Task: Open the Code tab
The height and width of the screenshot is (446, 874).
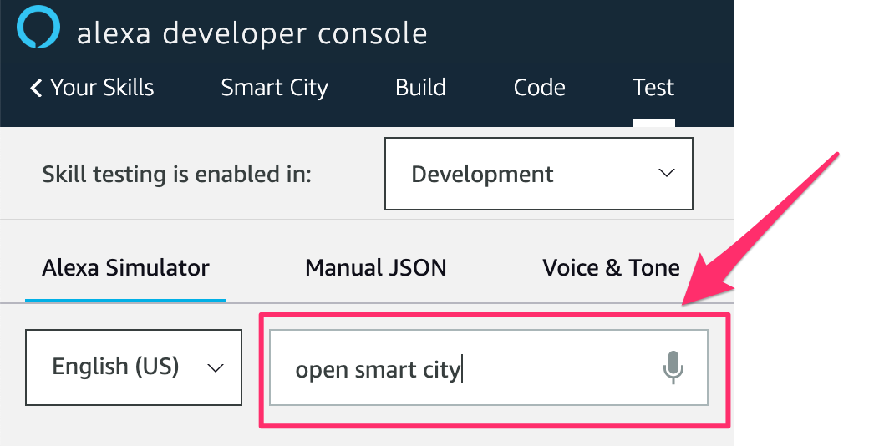Action: [x=539, y=88]
